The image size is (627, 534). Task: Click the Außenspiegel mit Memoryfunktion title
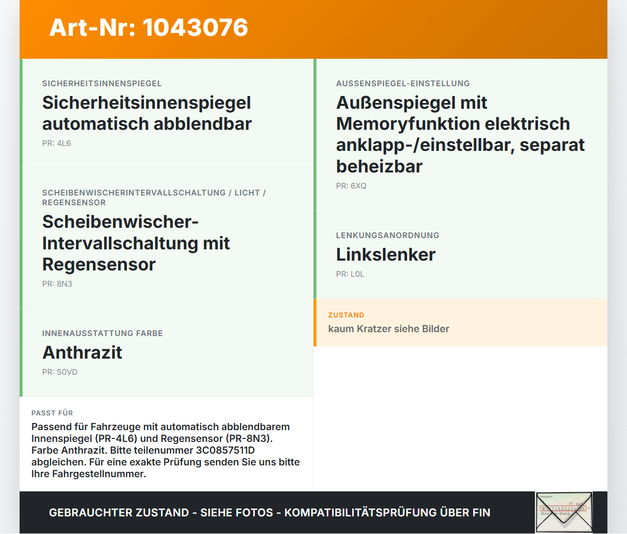pyautogui.click(x=460, y=134)
